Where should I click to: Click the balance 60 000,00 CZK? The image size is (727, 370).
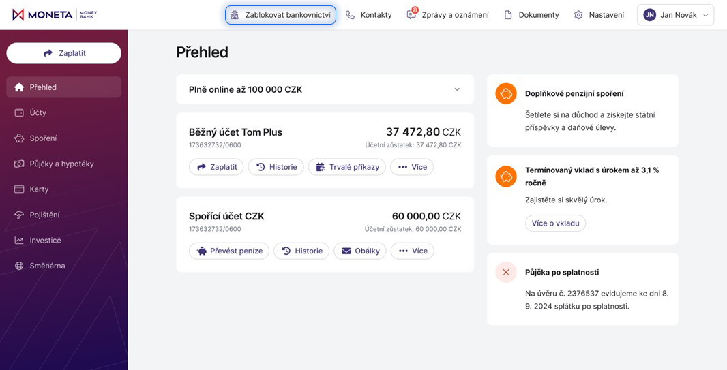coord(426,216)
